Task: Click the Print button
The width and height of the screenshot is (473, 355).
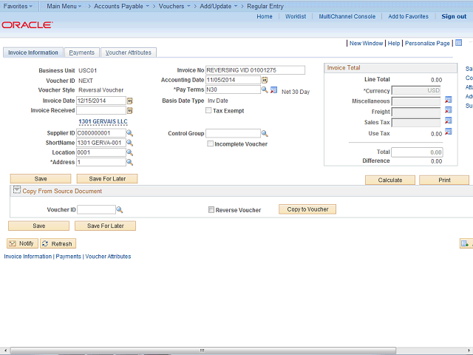Action: (444, 180)
